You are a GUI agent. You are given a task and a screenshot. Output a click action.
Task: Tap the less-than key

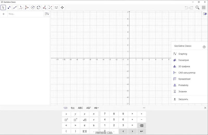(x=66, y=125)
